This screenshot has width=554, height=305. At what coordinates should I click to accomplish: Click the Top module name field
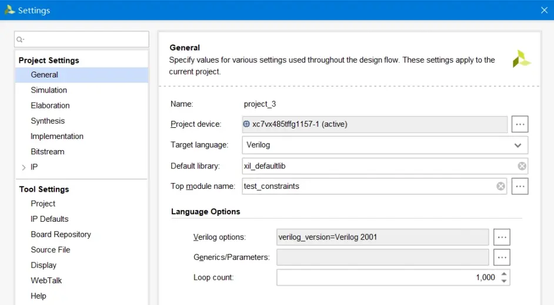coord(374,187)
